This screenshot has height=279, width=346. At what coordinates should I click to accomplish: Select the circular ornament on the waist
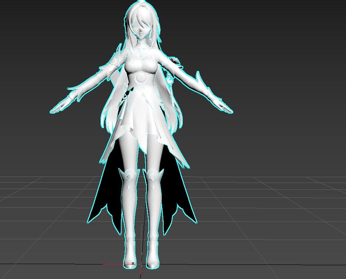click(141, 78)
